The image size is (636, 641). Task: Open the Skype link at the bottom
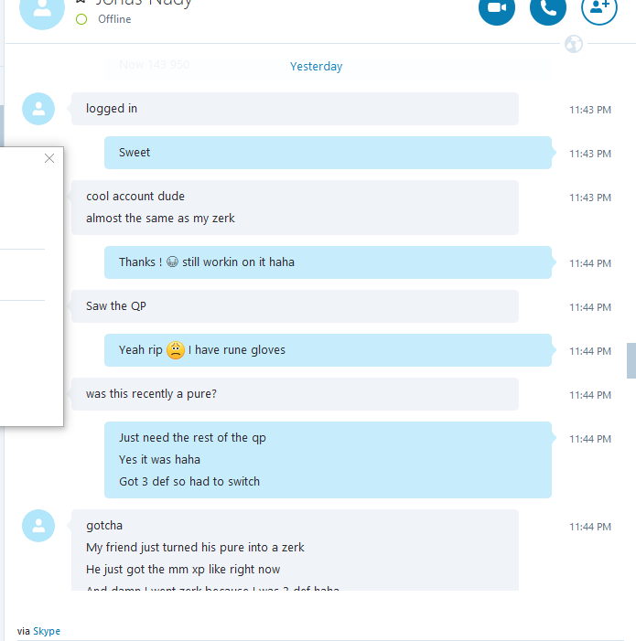click(47, 631)
